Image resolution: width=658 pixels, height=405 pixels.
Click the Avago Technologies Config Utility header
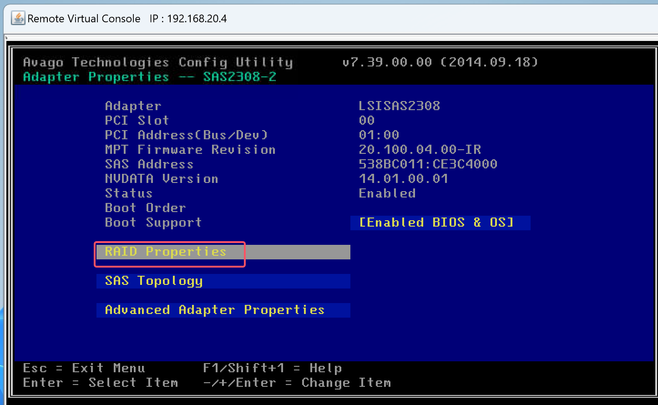[x=157, y=62]
